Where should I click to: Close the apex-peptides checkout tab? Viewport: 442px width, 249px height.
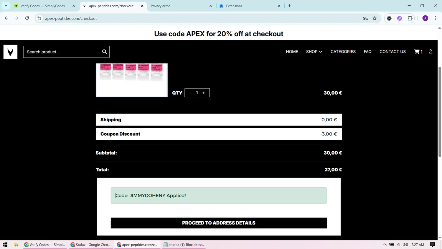tap(142, 6)
